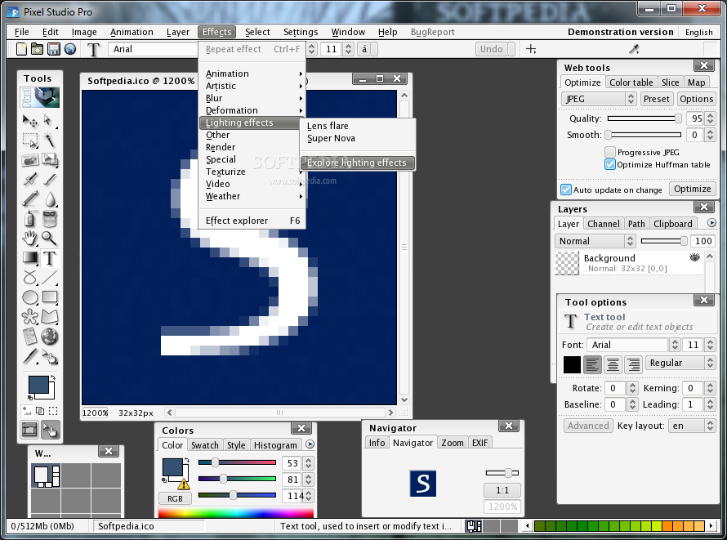
Task: Set text alignment to right
Action: (x=633, y=365)
